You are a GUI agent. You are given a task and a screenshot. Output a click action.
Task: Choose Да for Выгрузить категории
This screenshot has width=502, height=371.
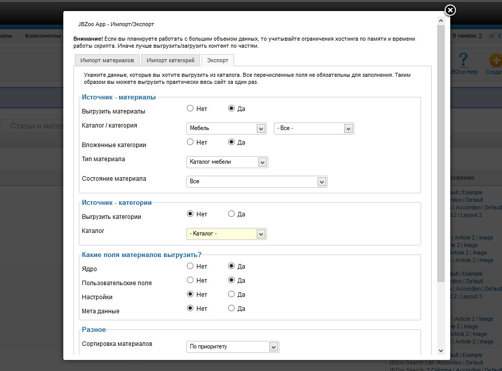coord(231,214)
